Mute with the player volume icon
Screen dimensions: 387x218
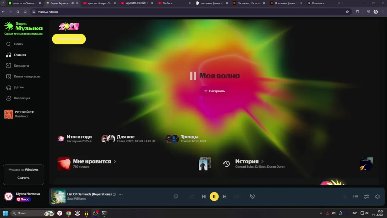[377, 197]
